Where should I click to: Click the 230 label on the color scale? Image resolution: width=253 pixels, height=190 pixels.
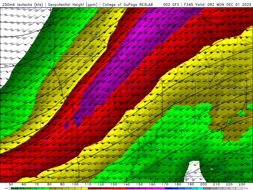[242, 184]
